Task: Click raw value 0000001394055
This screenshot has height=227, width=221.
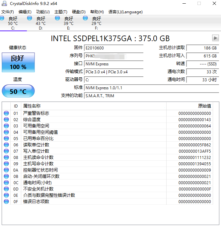Action: (x=195, y=164)
